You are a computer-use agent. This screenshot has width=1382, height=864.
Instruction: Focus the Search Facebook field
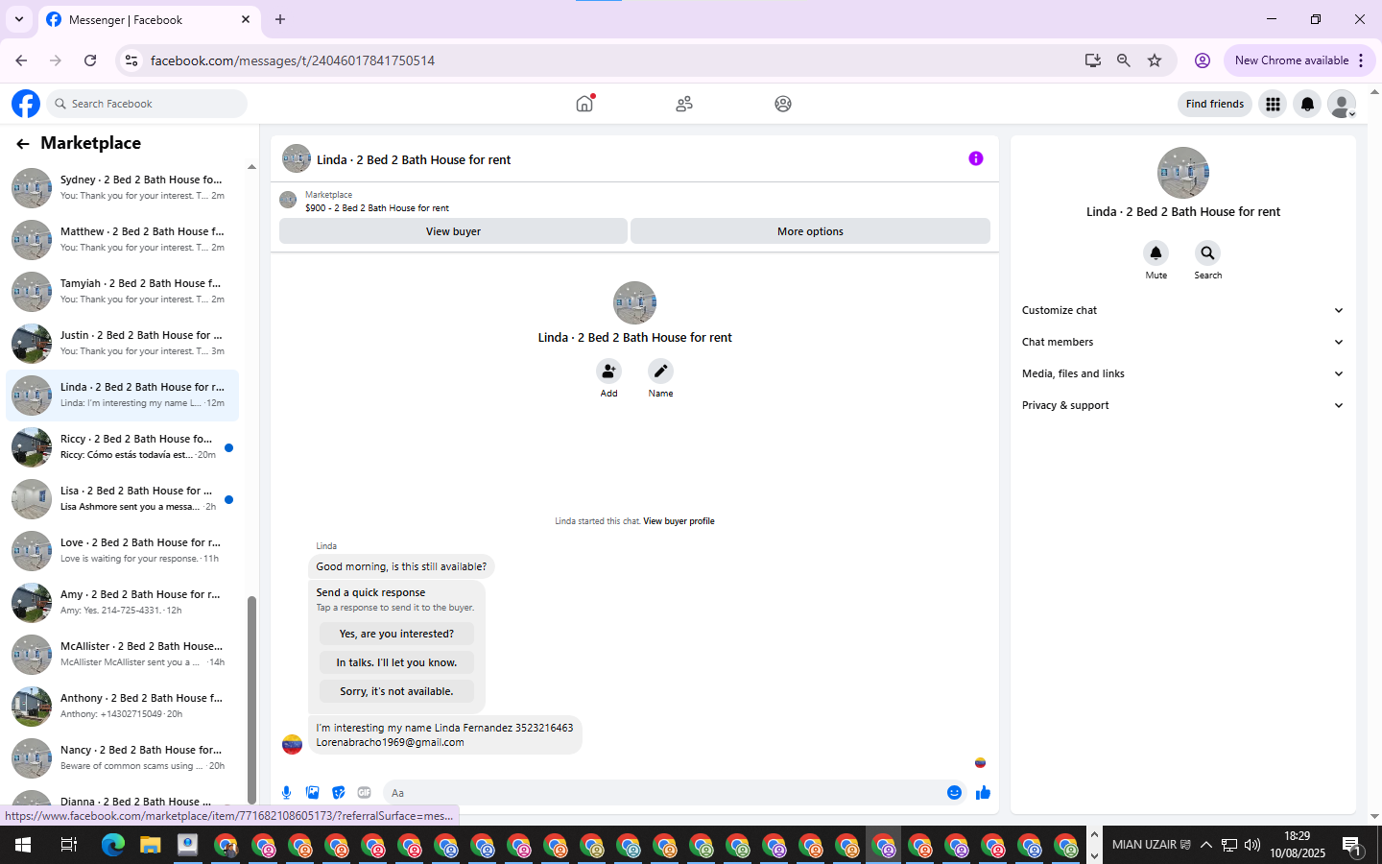[147, 104]
